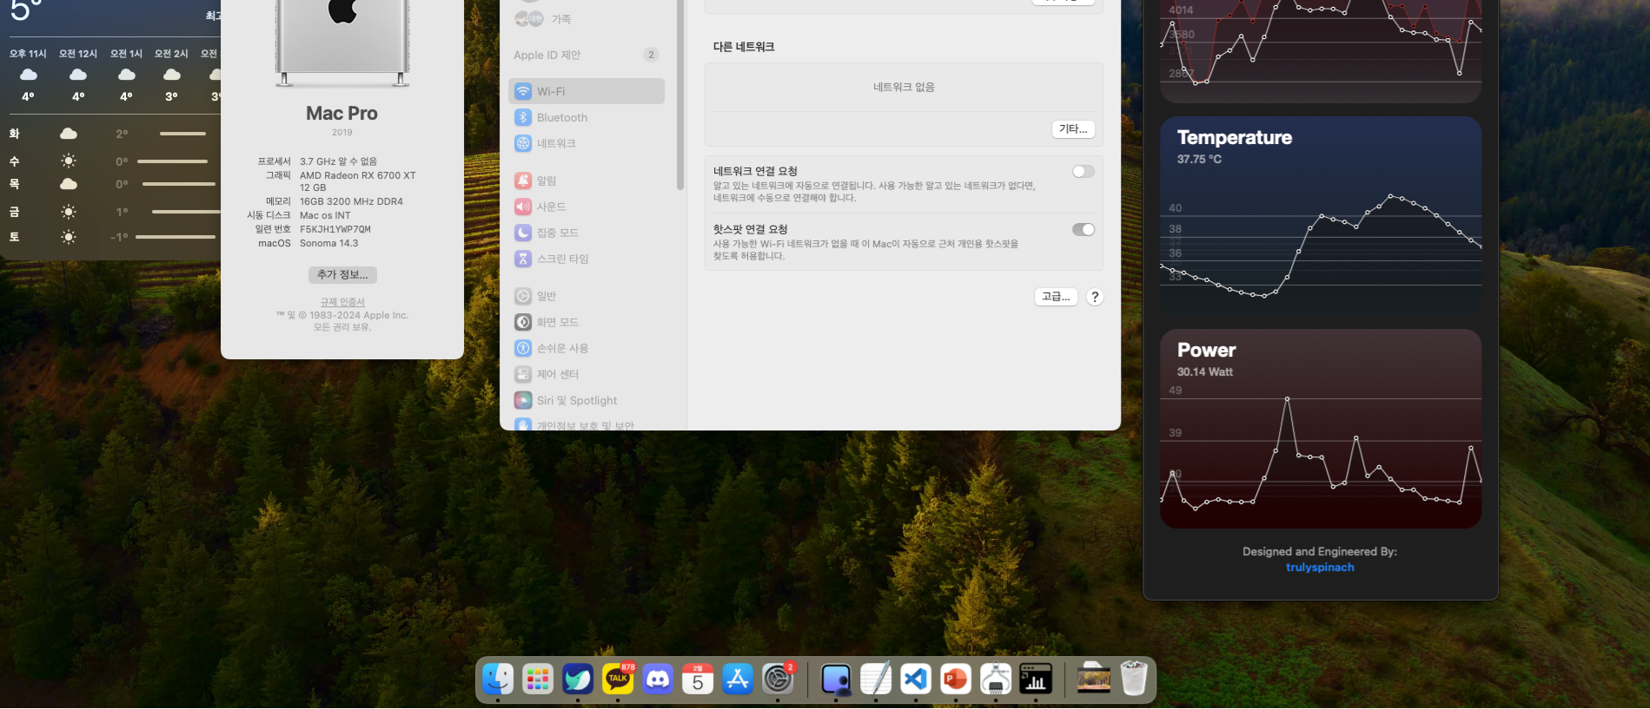
Task: Click the Bluetooth icon in Settings sidebar
Action: click(523, 117)
